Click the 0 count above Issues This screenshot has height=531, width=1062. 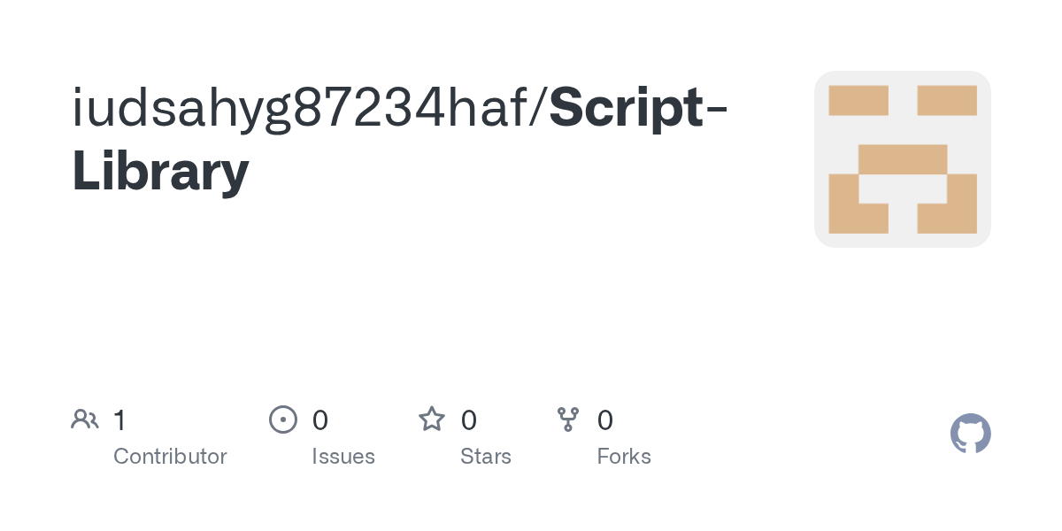pyautogui.click(x=320, y=419)
